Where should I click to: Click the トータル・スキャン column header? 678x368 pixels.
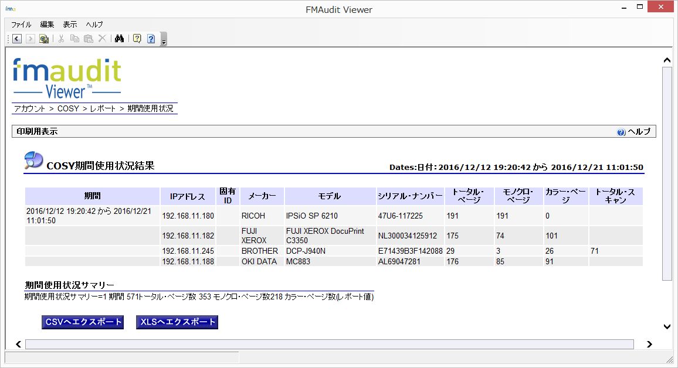pos(616,196)
